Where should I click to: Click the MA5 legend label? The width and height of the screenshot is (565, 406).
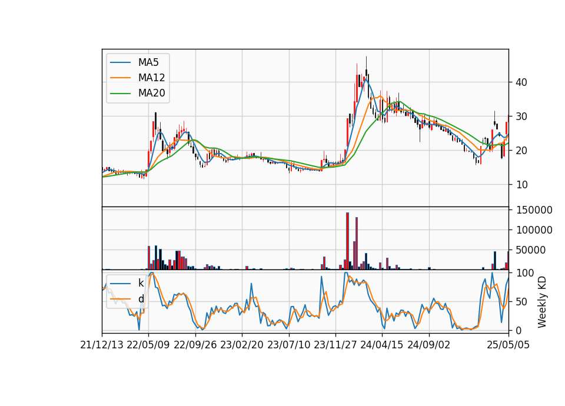148,62
